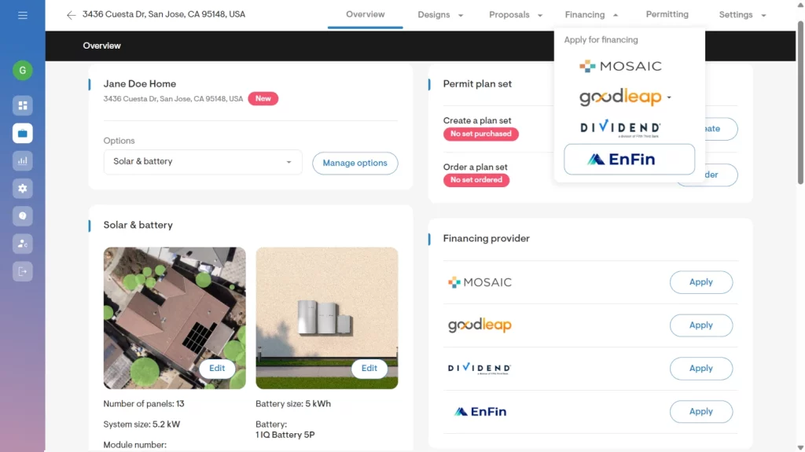
Task: Go back using the arrow beside address
Action: pyautogui.click(x=72, y=15)
